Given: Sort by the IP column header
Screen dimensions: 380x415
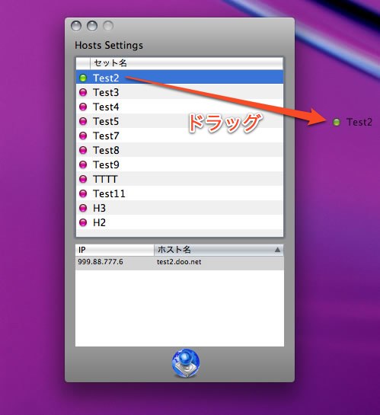Looking at the screenshot, I should [x=114, y=250].
